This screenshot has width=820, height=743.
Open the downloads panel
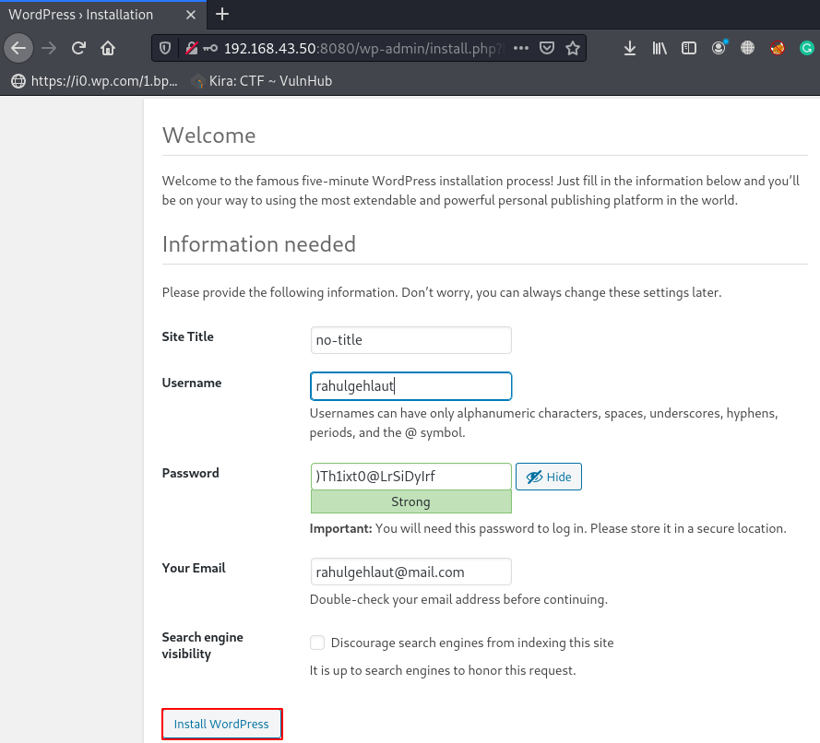(x=630, y=48)
